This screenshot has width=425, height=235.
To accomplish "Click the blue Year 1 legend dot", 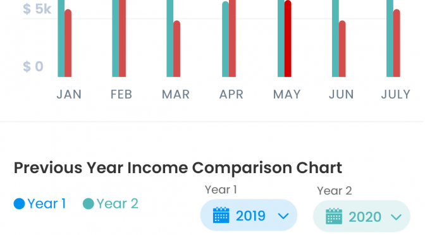I will pyautogui.click(x=19, y=203).
